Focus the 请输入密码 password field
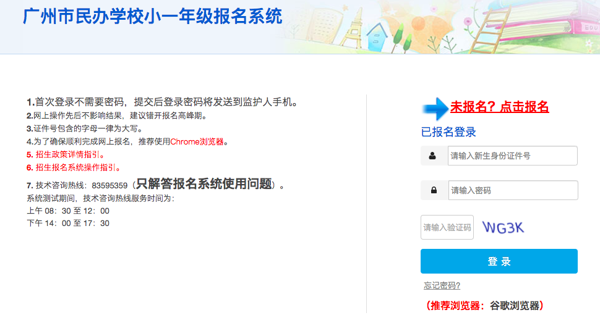The height and width of the screenshot is (331, 600). coord(513,190)
